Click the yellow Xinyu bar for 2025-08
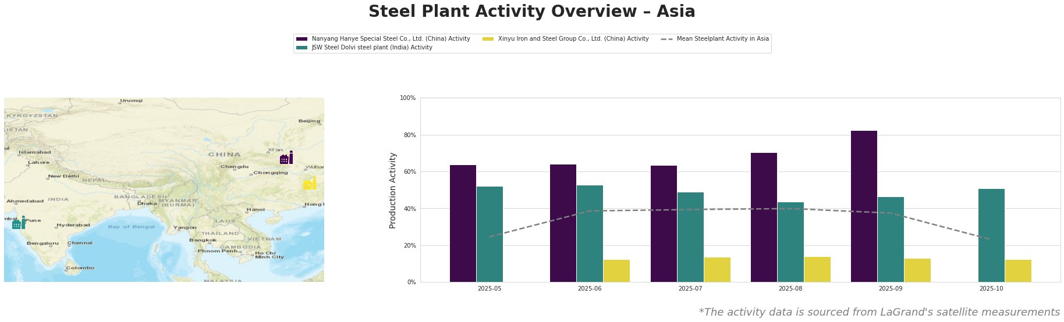1064x322 pixels. click(817, 270)
